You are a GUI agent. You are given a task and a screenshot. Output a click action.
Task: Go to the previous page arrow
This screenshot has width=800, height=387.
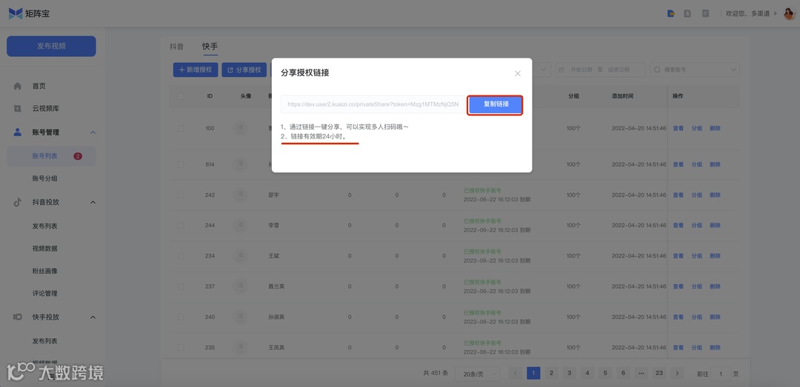point(516,373)
